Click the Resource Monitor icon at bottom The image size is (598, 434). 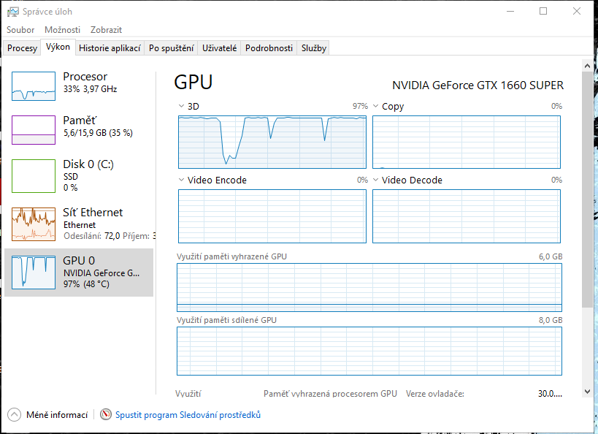point(106,415)
